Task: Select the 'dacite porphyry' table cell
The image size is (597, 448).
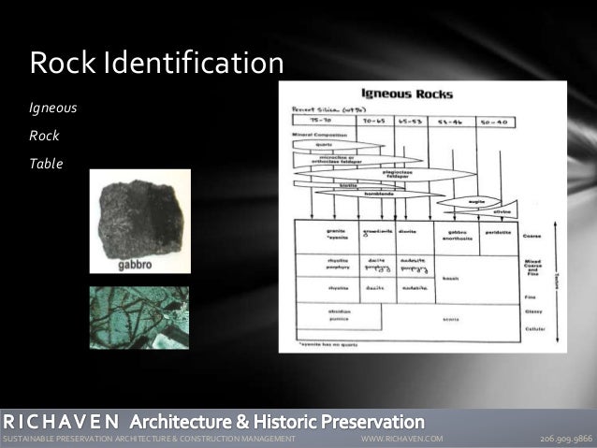Action: [378, 266]
